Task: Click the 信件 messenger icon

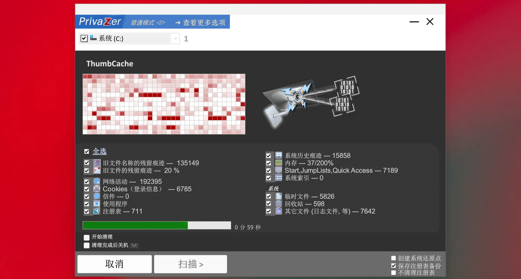Action: [97, 196]
